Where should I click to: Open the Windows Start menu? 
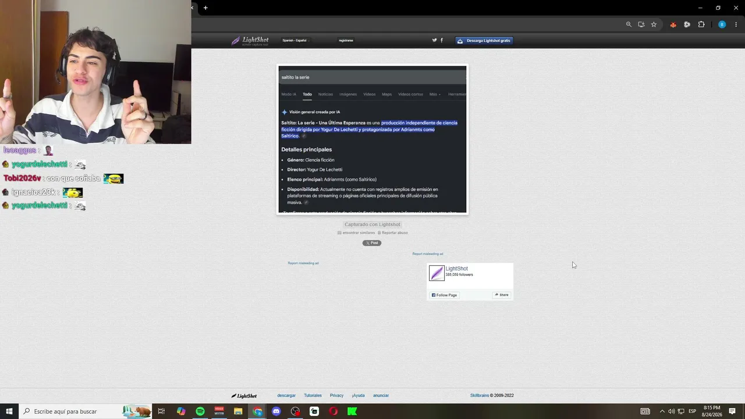9,411
